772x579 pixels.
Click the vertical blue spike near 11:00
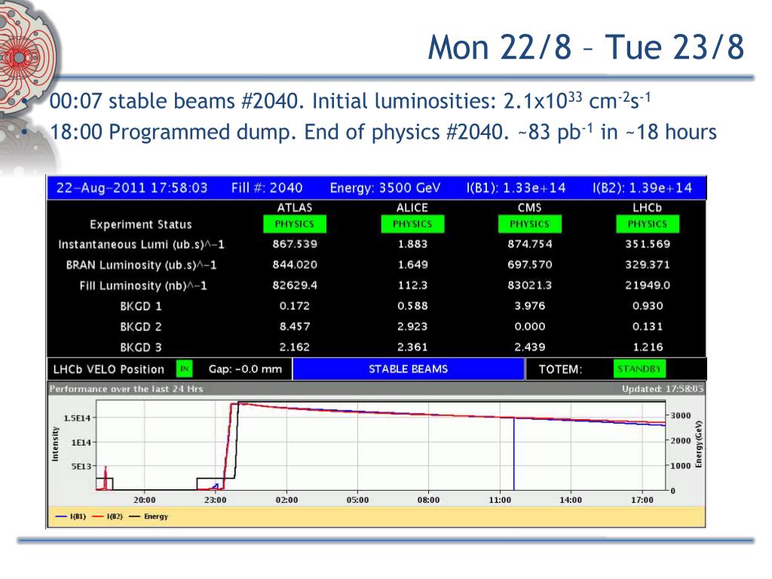tap(514, 454)
